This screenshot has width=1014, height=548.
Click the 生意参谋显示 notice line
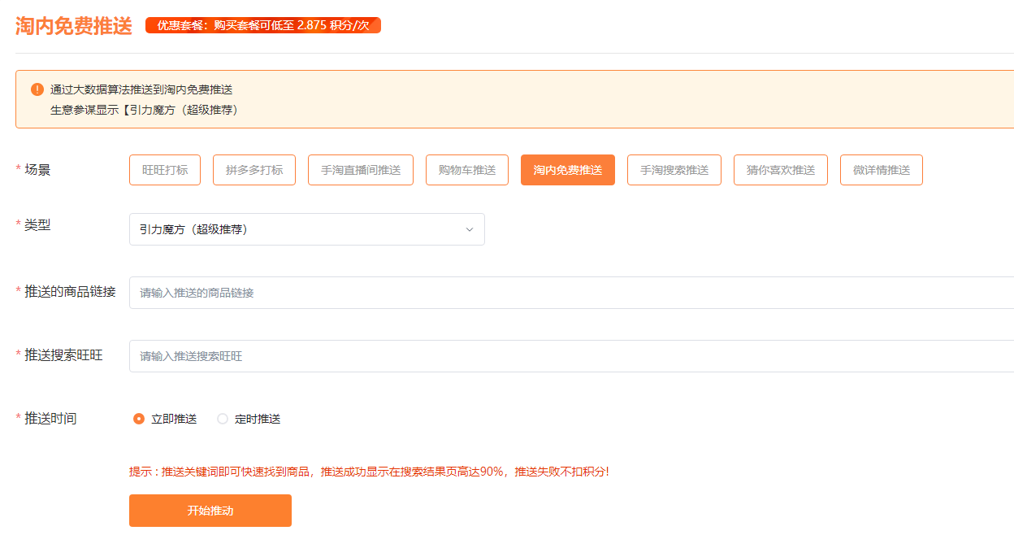(x=144, y=109)
